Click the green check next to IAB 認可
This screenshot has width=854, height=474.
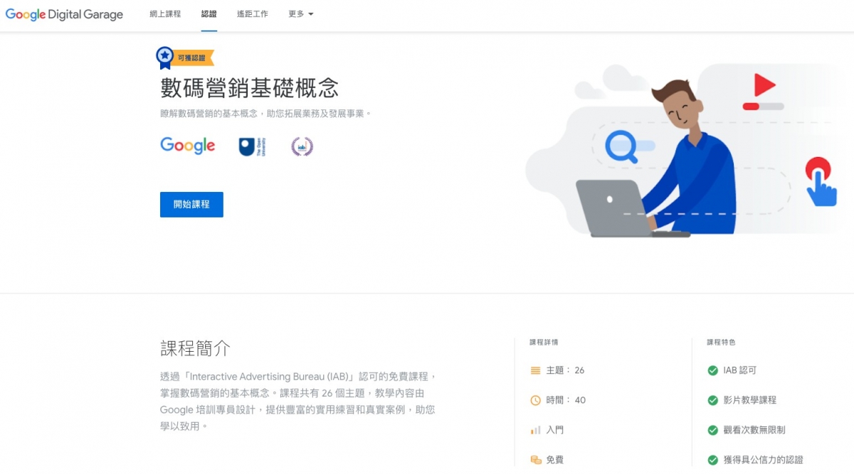click(x=712, y=370)
